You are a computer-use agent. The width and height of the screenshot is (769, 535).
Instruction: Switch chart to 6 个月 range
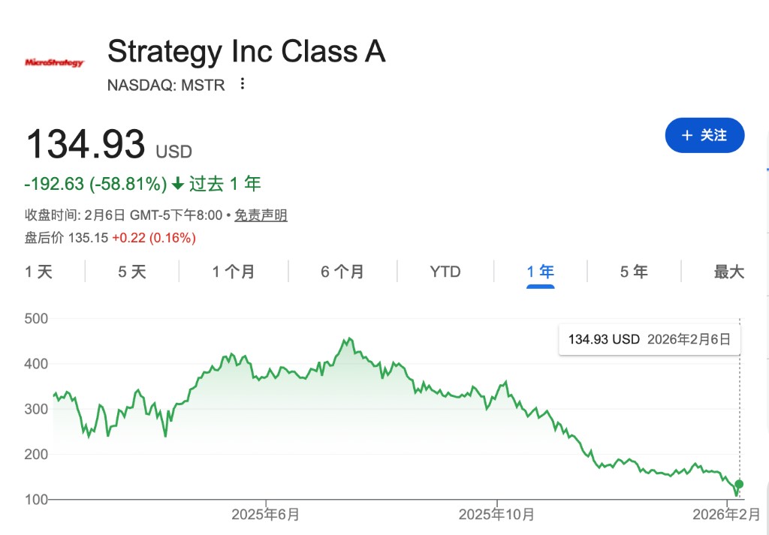(x=342, y=272)
